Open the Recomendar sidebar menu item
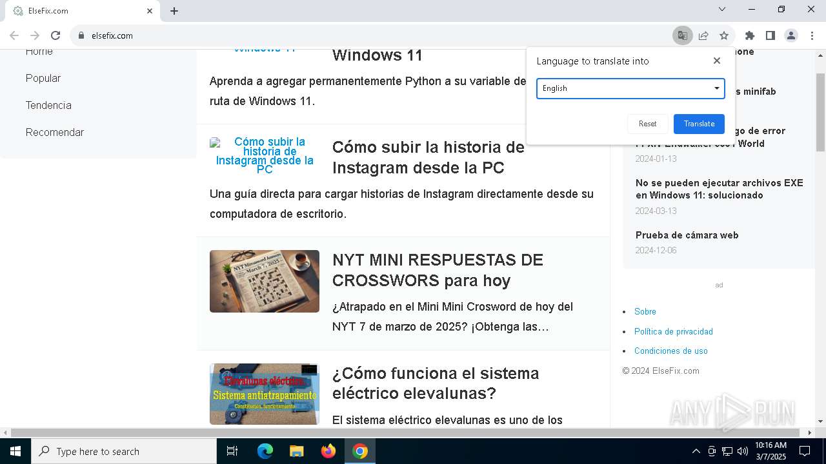The image size is (826, 464). (x=55, y=132)
